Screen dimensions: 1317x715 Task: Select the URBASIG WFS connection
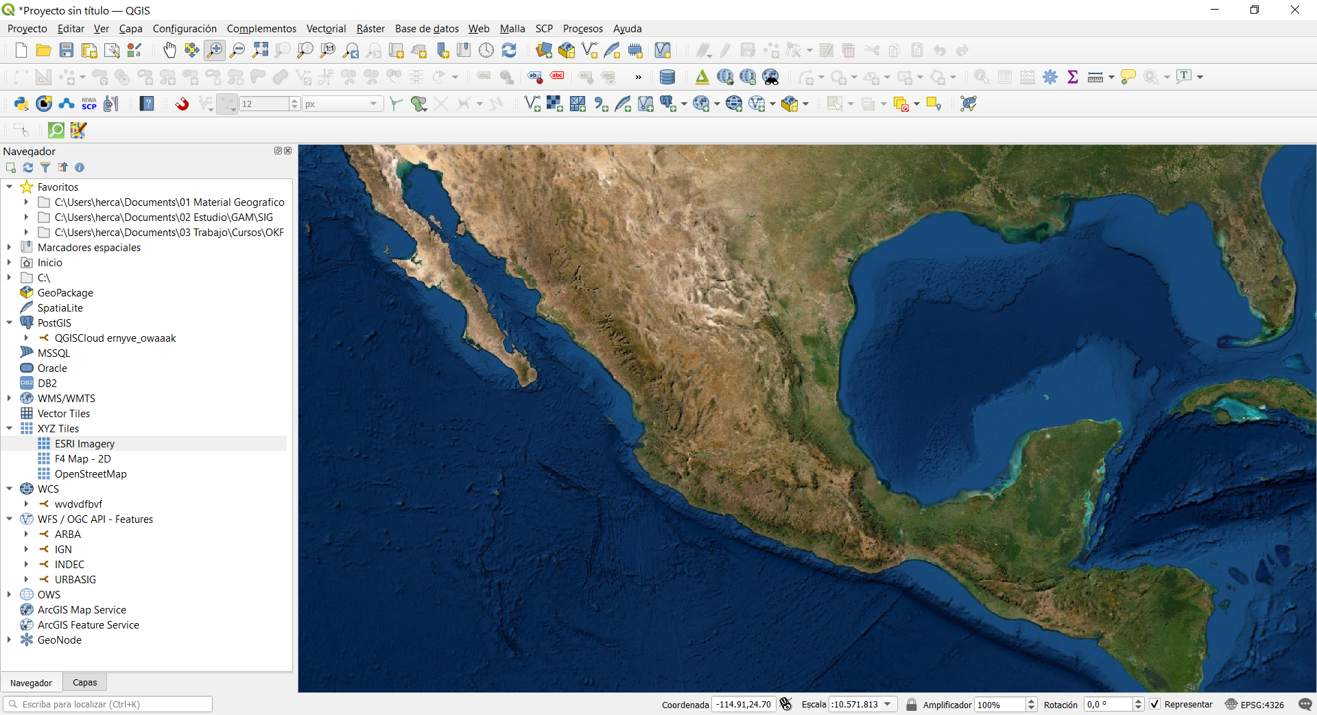pyautogui.click(x=75, y=579)
